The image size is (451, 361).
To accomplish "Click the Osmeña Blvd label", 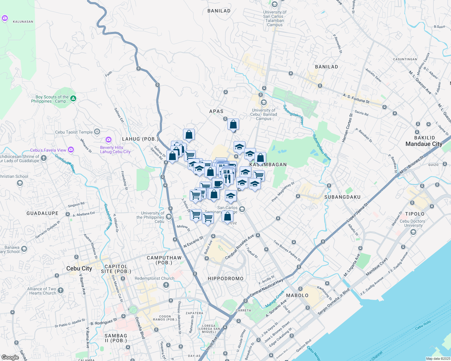I will point(140,328).
